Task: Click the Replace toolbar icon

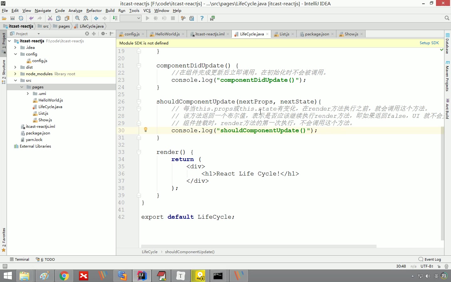Action: [86, 18]
